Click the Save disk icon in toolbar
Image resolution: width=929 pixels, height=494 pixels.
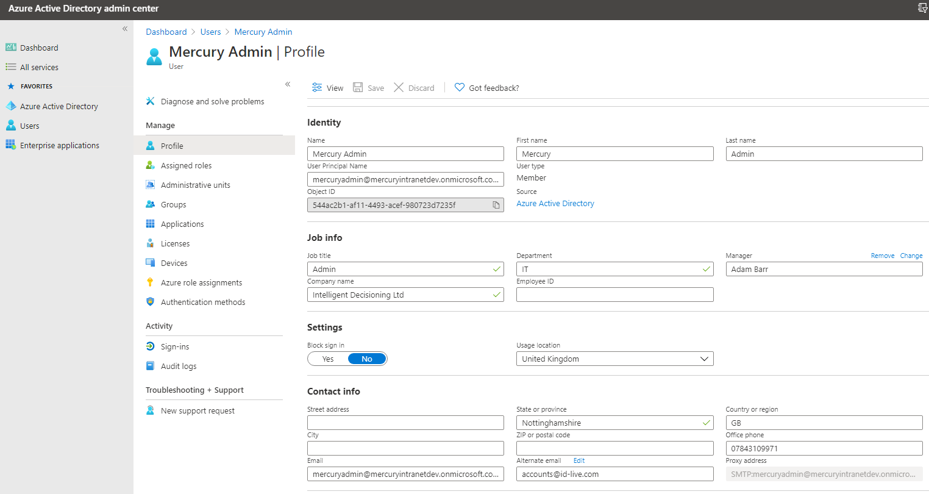click(358, 87)
